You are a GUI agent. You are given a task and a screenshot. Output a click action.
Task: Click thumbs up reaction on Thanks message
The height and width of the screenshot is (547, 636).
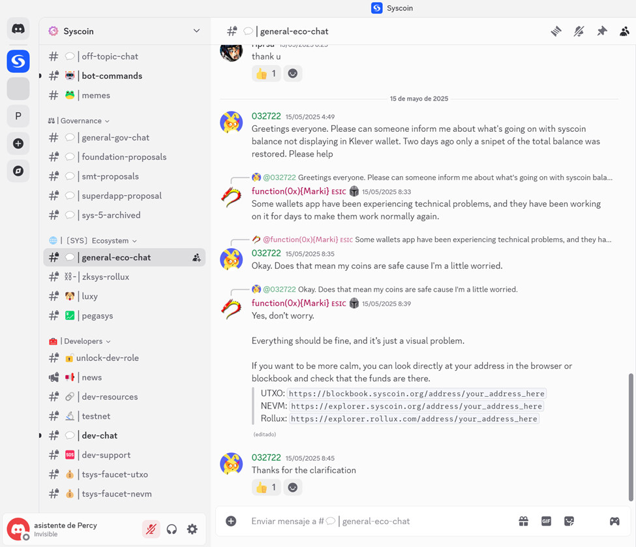267,488
